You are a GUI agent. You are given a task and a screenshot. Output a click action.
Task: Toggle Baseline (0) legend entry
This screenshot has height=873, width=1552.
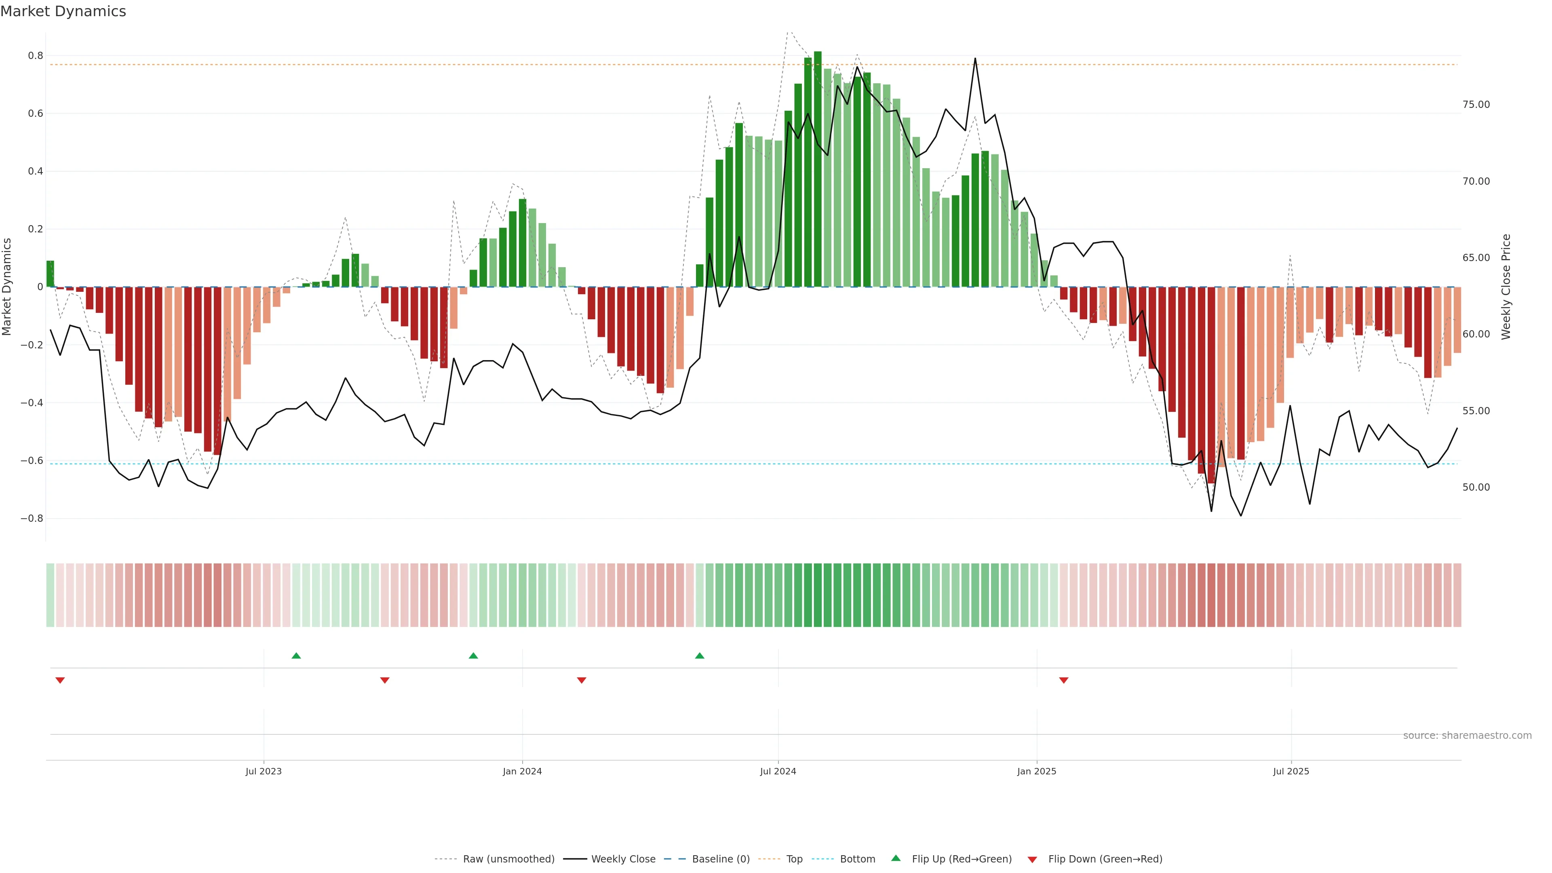pyautogui.click(x=721, y=859)
